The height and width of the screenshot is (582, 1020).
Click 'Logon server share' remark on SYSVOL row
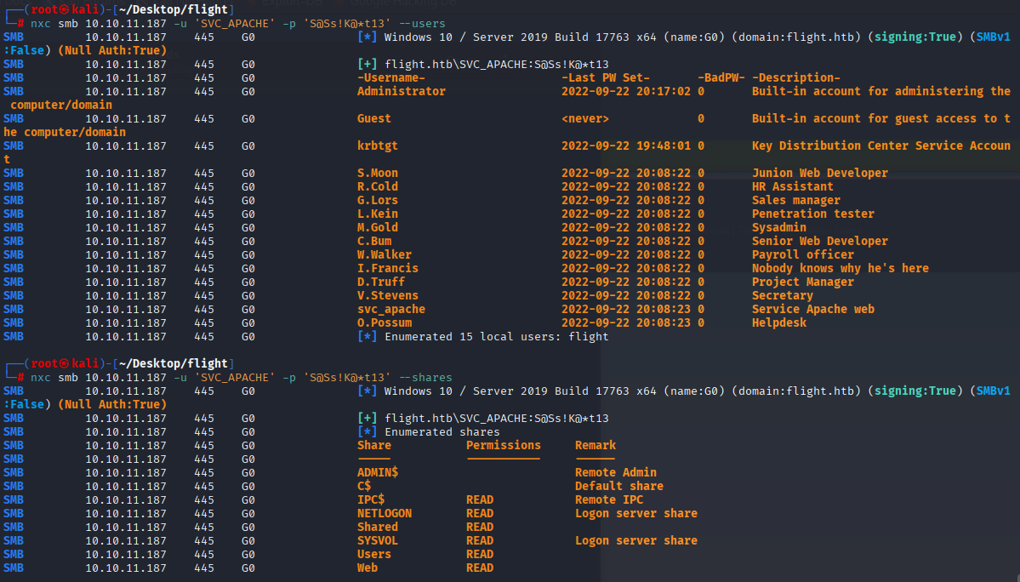(636, 542)
